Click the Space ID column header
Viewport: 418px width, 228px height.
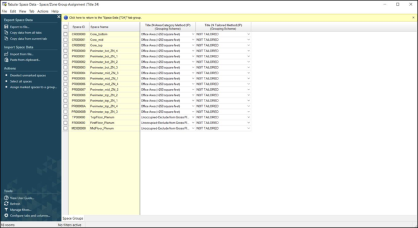79,27
